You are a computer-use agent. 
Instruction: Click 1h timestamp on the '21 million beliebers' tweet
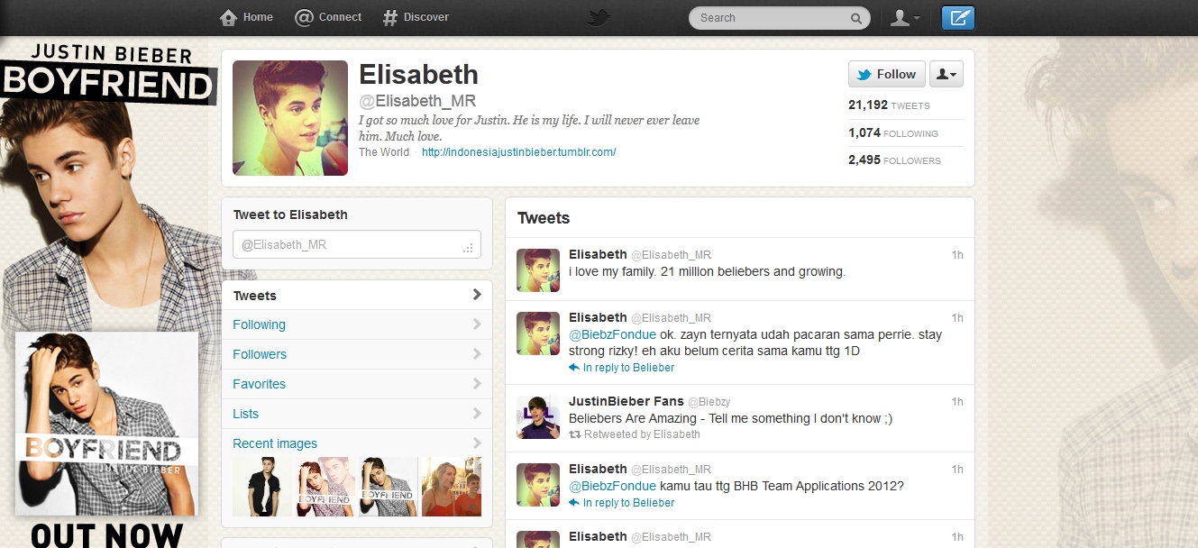957,255
